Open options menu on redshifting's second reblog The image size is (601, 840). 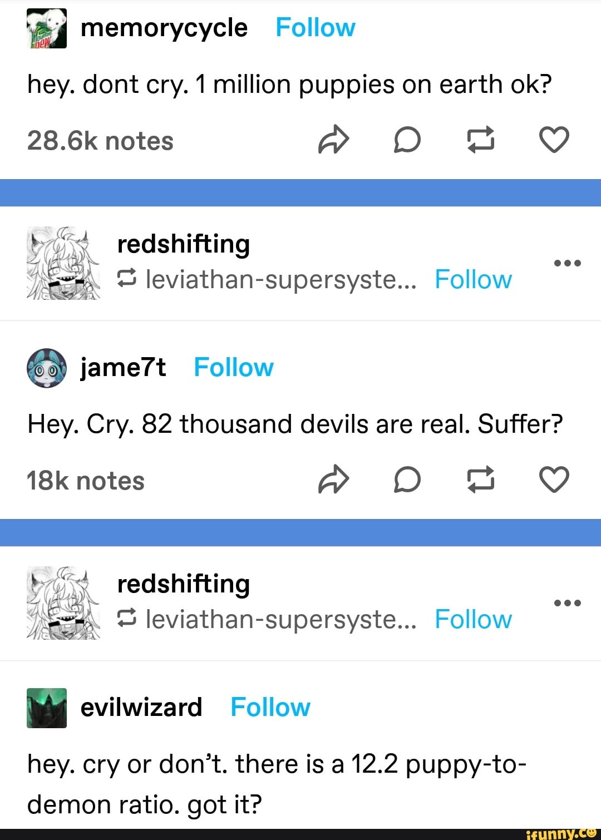(x=568, y=604)
